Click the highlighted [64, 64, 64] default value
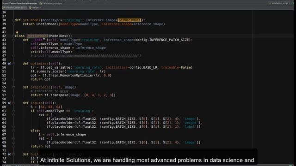 129,20
